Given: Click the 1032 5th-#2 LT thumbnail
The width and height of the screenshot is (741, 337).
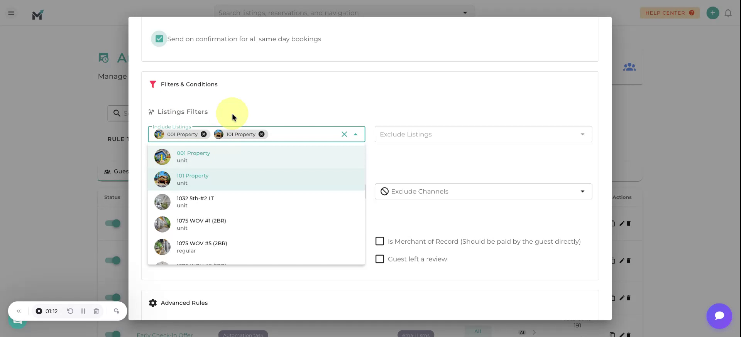Looking at the screenshot, I should pos(162,202).
